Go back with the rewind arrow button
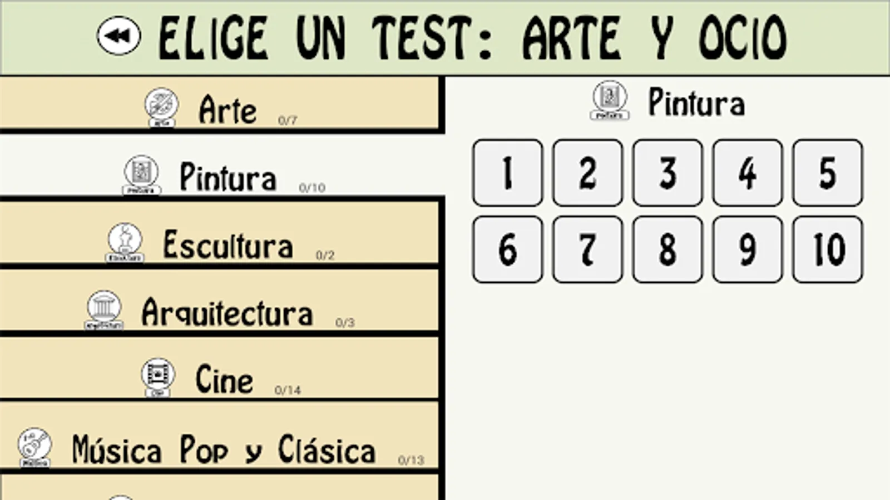Viewport: 890px width, 500px height. pos(118,36)
